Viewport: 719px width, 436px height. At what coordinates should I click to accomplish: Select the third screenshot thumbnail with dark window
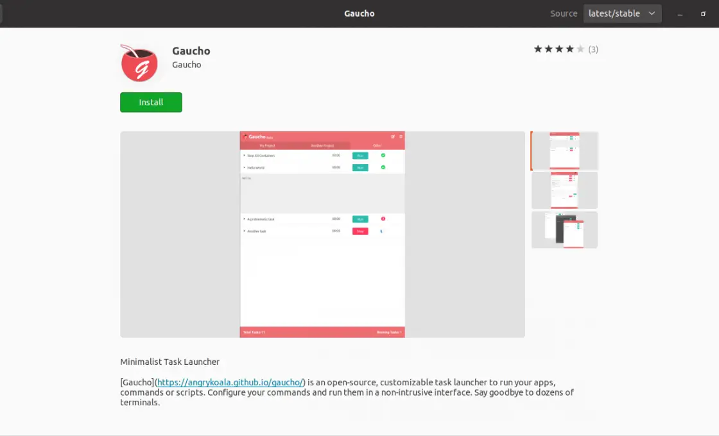point(564,230)
